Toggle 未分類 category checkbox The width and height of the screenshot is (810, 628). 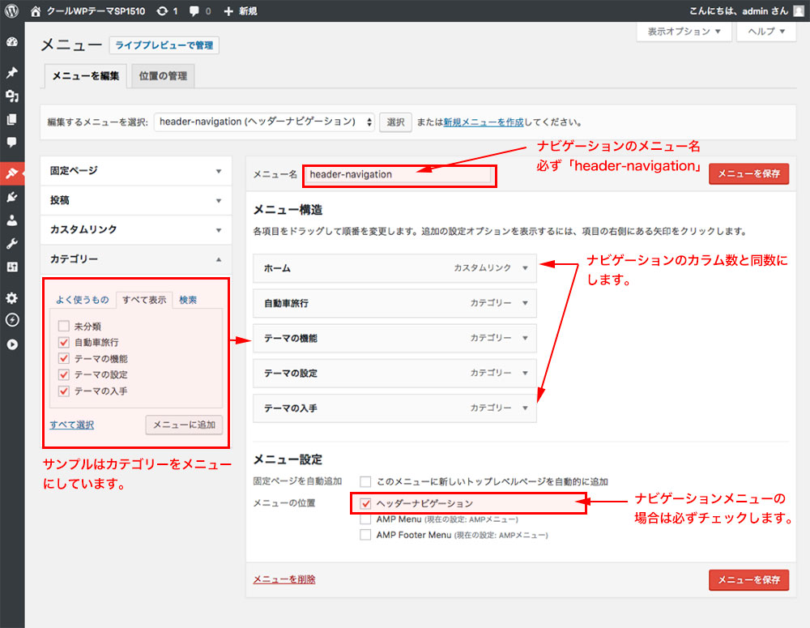click(63, 326)
